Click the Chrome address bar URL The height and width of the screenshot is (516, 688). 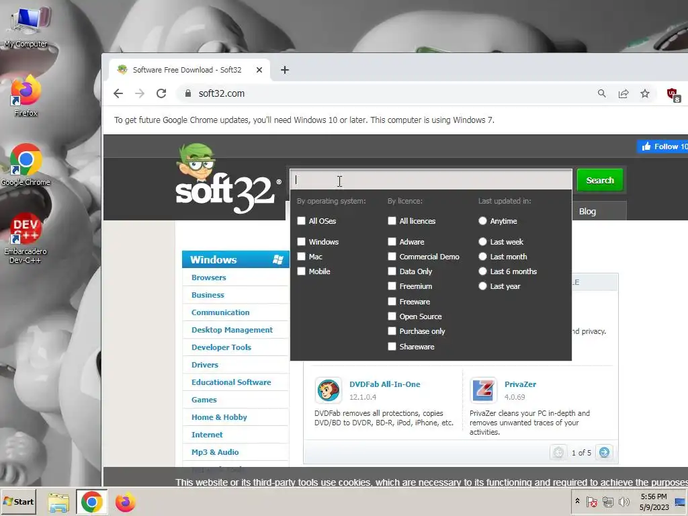coord(222,93)
